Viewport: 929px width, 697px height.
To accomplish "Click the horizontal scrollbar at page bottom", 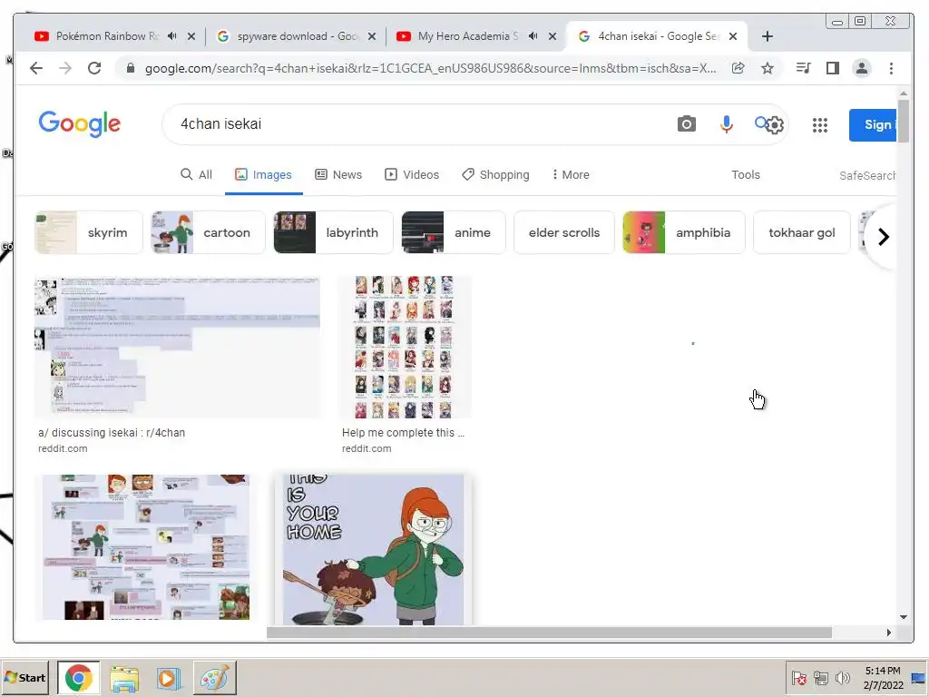I will [x=549, y=633].
